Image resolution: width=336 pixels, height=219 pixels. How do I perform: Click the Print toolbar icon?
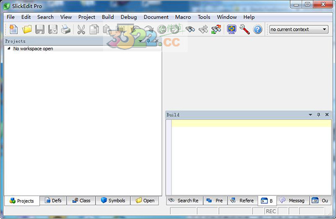66,29
